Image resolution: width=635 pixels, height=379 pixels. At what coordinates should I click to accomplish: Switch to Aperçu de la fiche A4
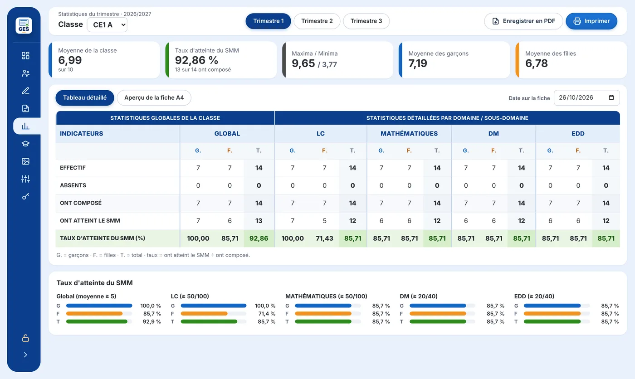click(x=154, y=97)
